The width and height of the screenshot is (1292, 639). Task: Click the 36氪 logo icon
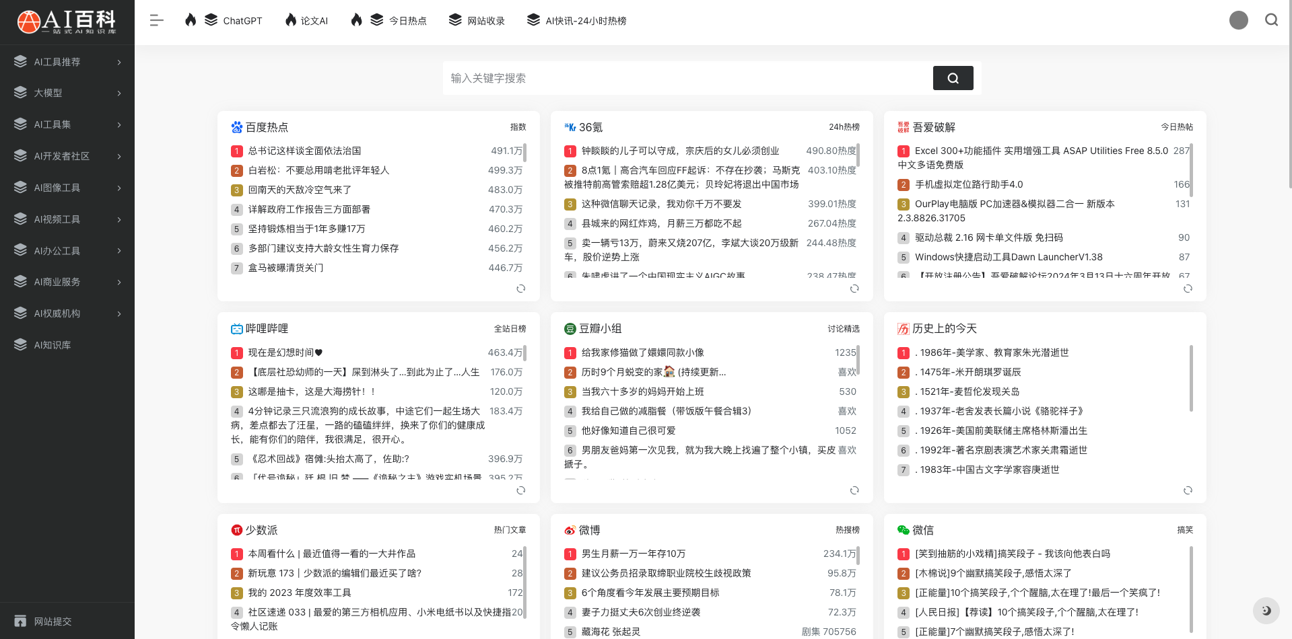(x=570, y=127)
